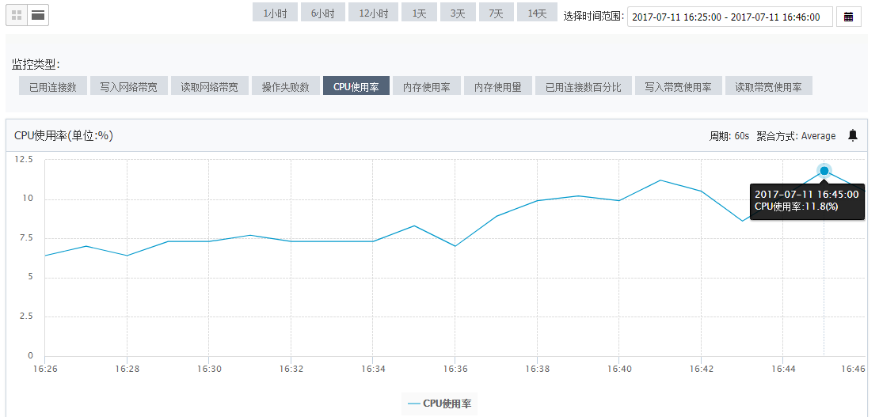
Task: Open the 内存使用率 monitoring tab
Action: point(427,87)
